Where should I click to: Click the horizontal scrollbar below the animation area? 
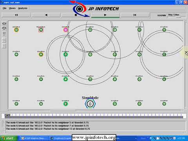pos(96,110)
